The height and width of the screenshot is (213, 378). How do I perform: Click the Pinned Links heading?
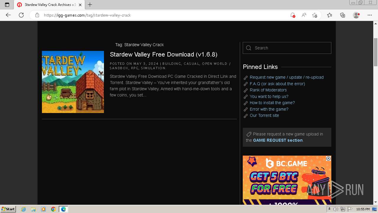260,67
